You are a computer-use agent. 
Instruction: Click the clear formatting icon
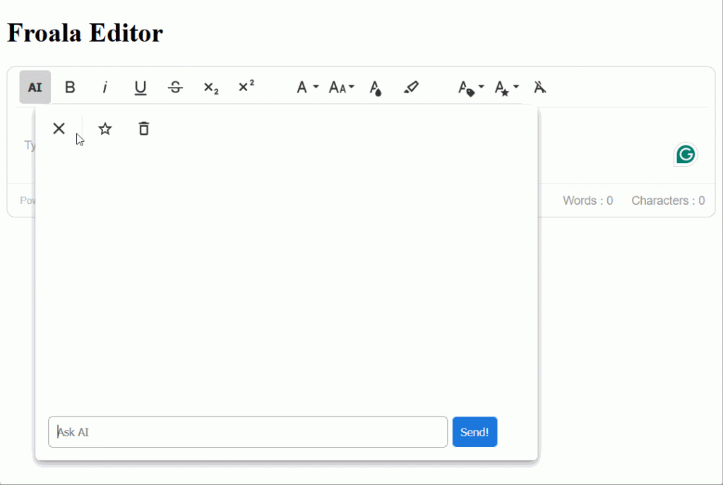[539, 87]
